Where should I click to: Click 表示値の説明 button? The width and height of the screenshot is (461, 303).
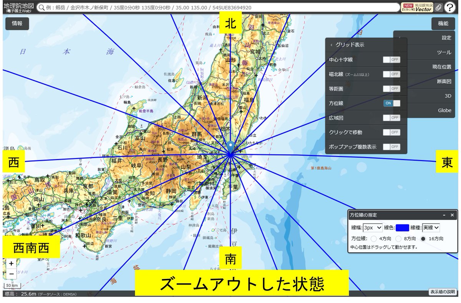[443, 292]
